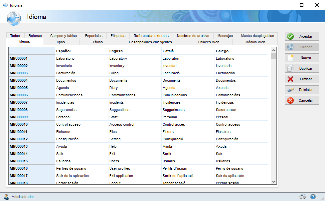Open the Referencias externas tab
Image resolution: width=325 pixels, height=201 pixels.
point(151,36)
